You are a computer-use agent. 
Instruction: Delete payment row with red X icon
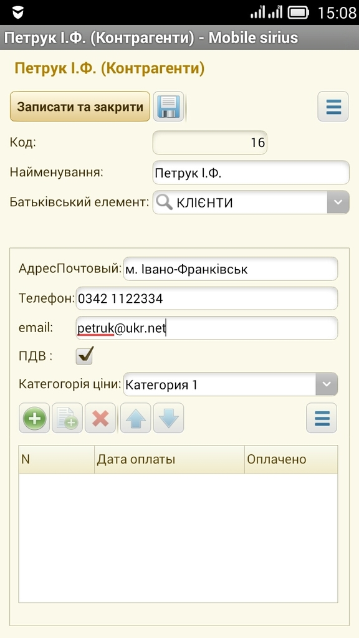100,418
